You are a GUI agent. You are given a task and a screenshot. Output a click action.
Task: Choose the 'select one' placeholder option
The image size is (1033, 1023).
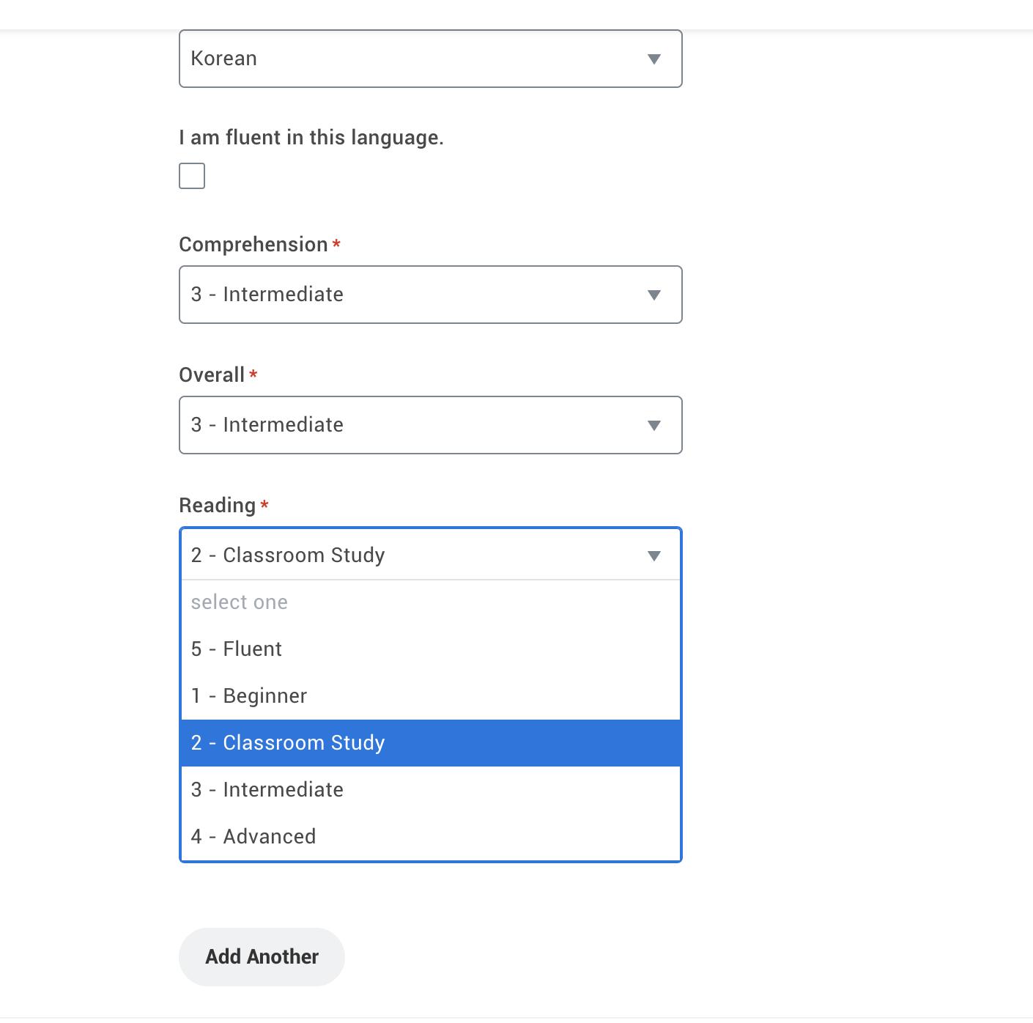[x=240, y=602]
